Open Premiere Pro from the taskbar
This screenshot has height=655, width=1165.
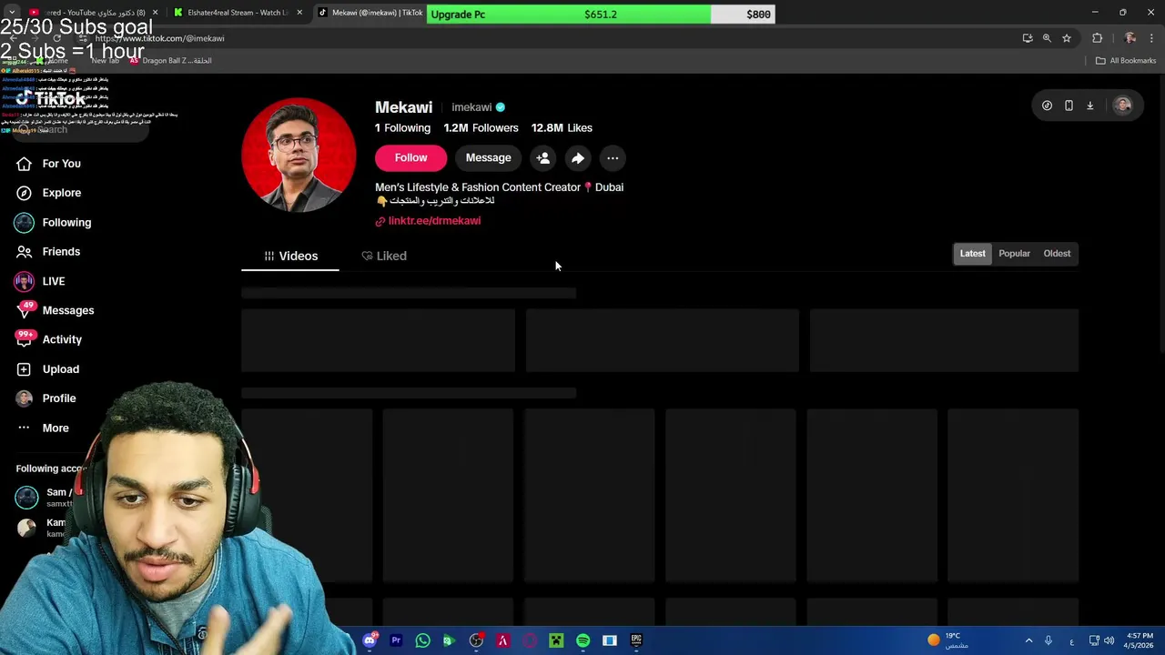[396, 640]
